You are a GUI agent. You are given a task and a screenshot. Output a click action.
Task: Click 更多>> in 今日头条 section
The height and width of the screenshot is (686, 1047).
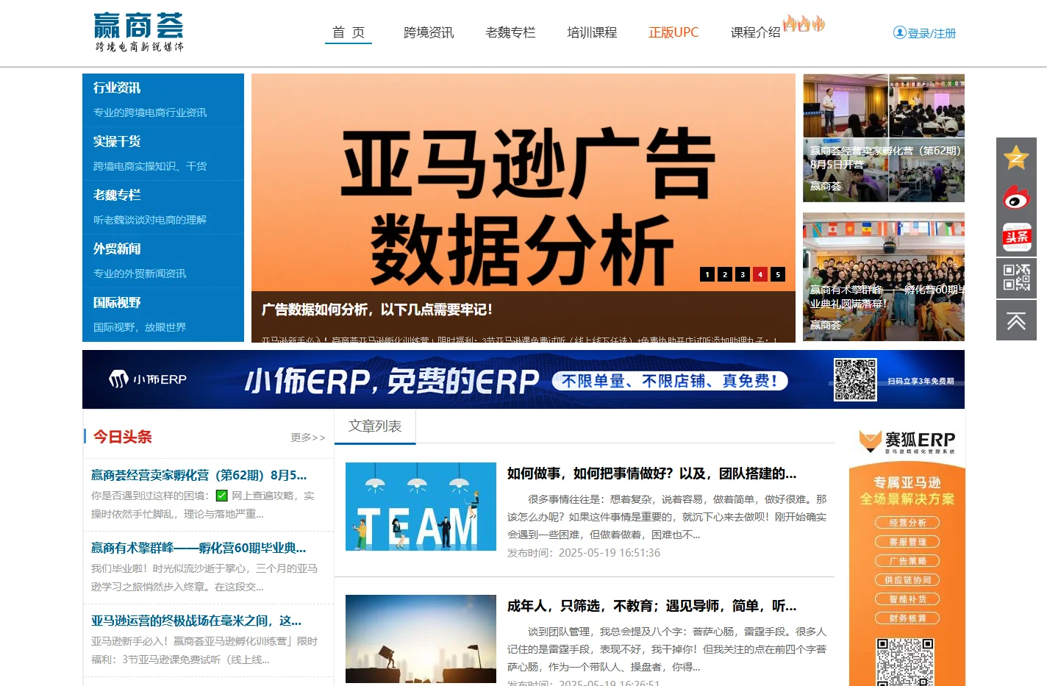tap(307, 437)
